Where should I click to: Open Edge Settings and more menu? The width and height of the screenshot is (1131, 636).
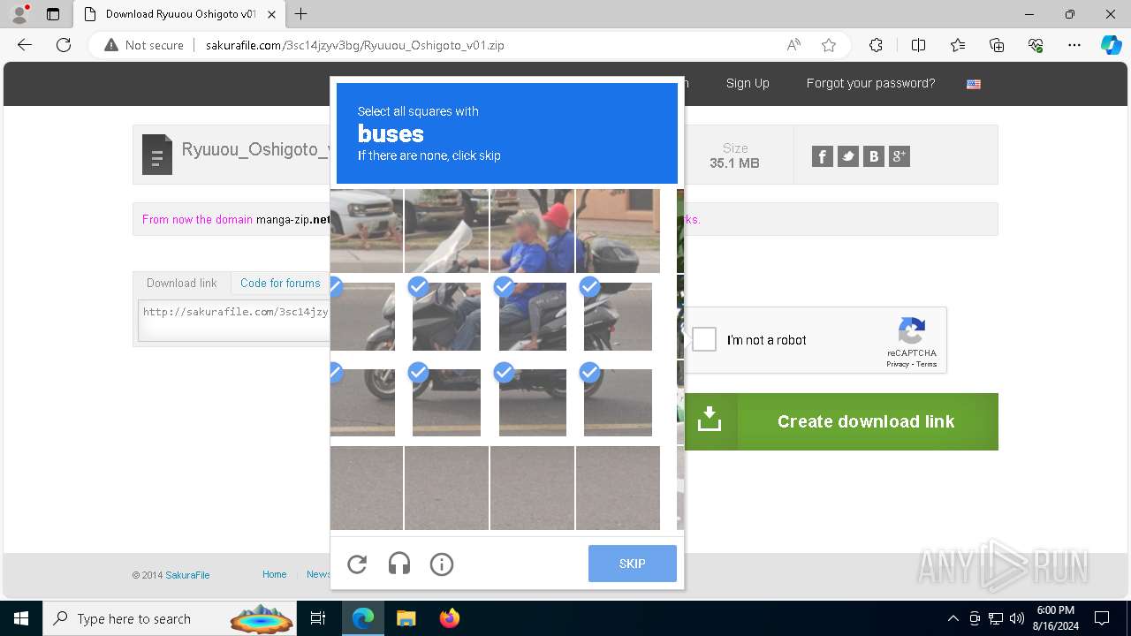1074,45
